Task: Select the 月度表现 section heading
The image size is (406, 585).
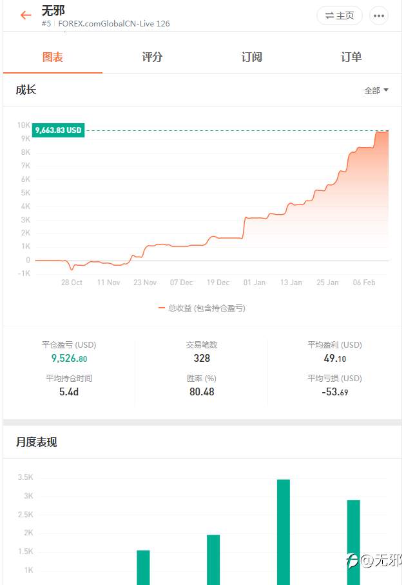Action: pyautogui.click(x=36, y=442)
